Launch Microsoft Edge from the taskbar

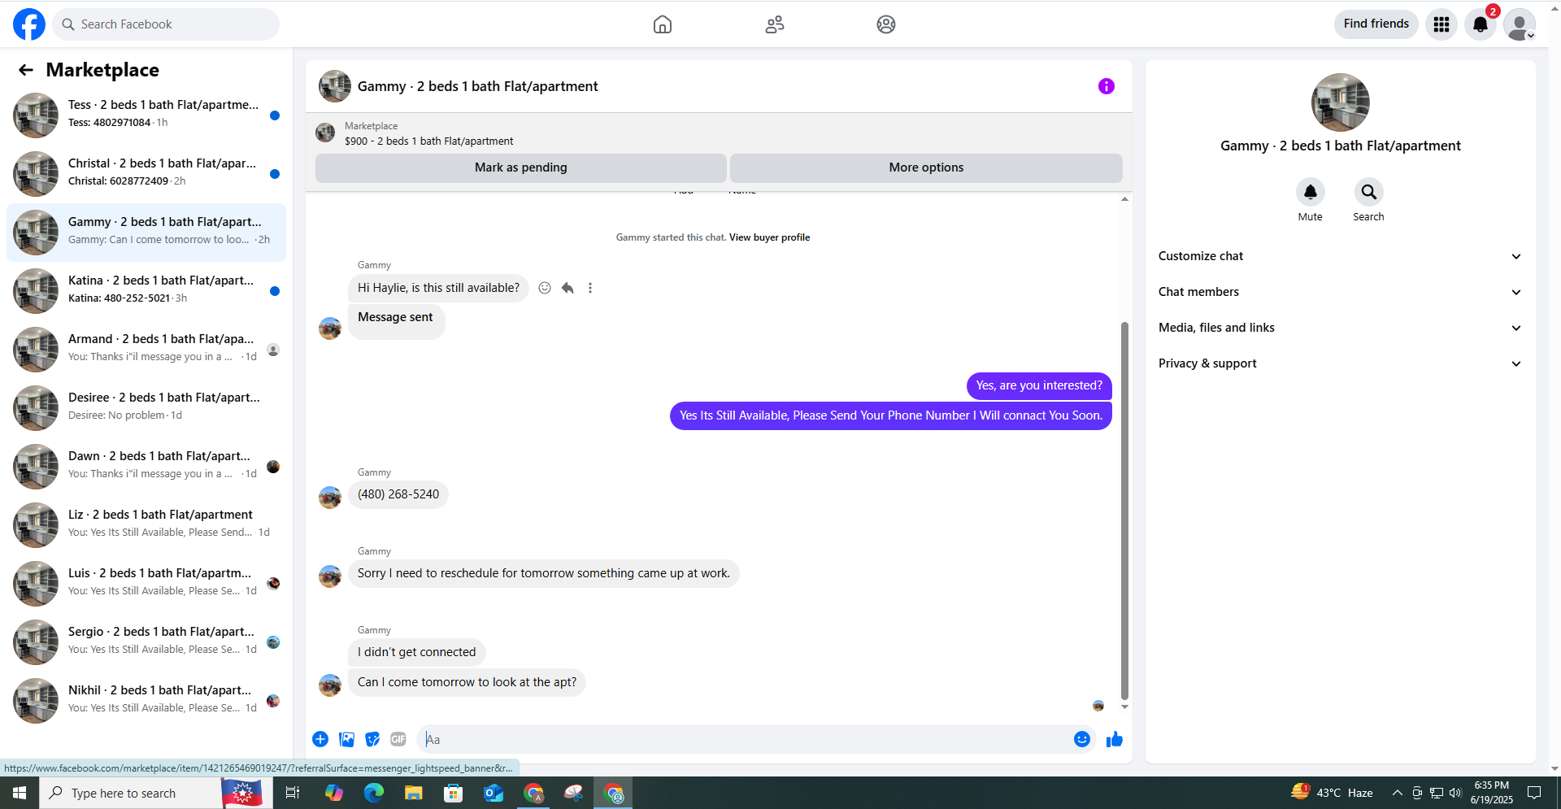(374, 793)
